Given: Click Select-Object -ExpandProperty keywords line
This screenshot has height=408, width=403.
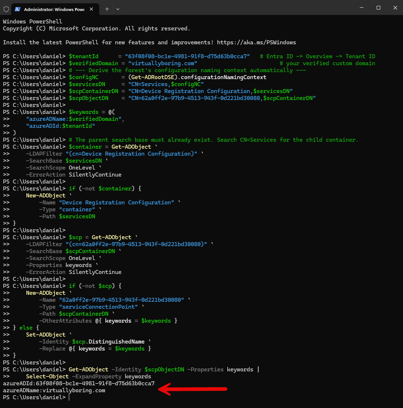Looking at the screenshot, I should (x=89, y=377).
